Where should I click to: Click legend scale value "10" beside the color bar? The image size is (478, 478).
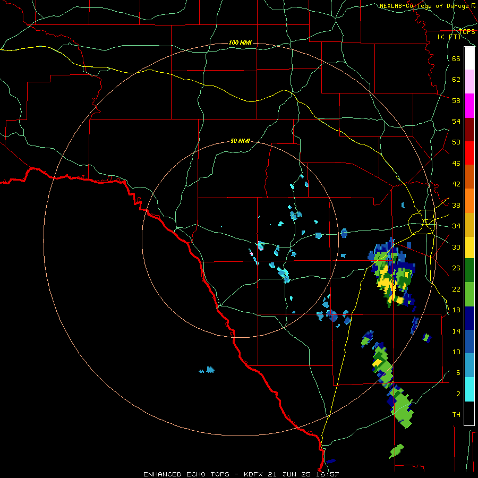(456, 352)
